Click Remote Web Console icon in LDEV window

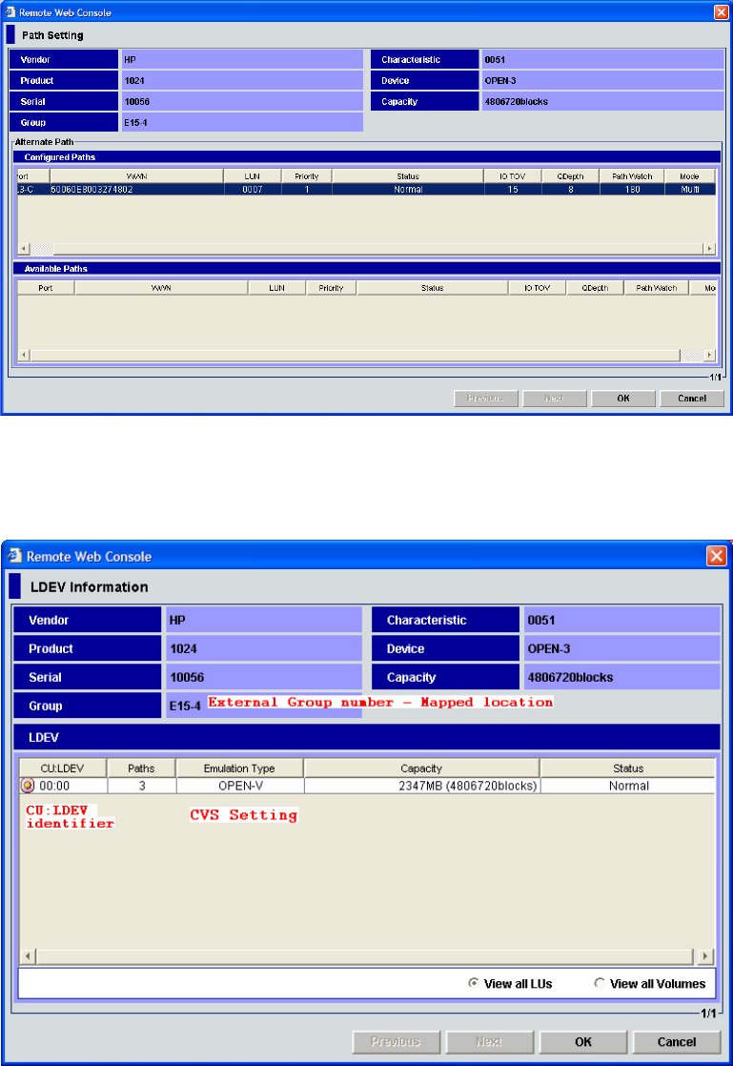tap(15, 557)
